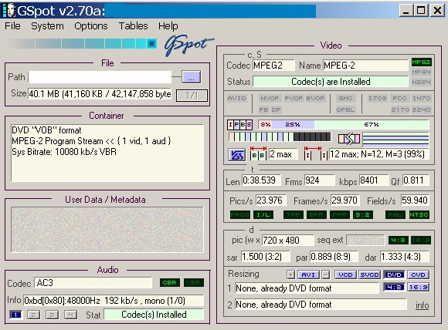This screenshot has height=330, width=448.
Task: Click the blue VBS bitrate viewer icon
Action: click(237, 154)
